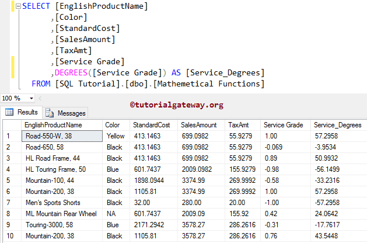Click the Messages page icon
Screen dimensions: 367x243
point(50,113)
